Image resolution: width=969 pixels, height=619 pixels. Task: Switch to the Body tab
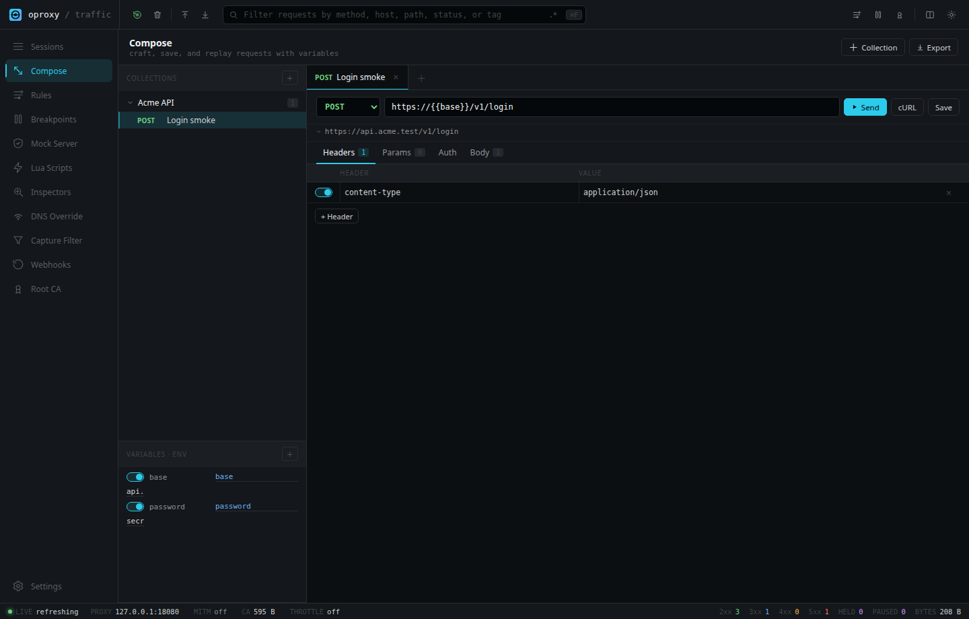[486, 153]
